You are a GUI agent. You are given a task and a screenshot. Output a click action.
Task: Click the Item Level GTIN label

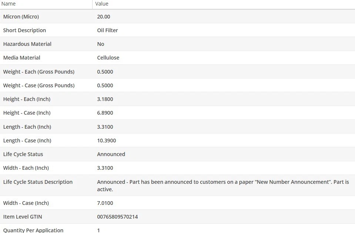tap(23, 217)
